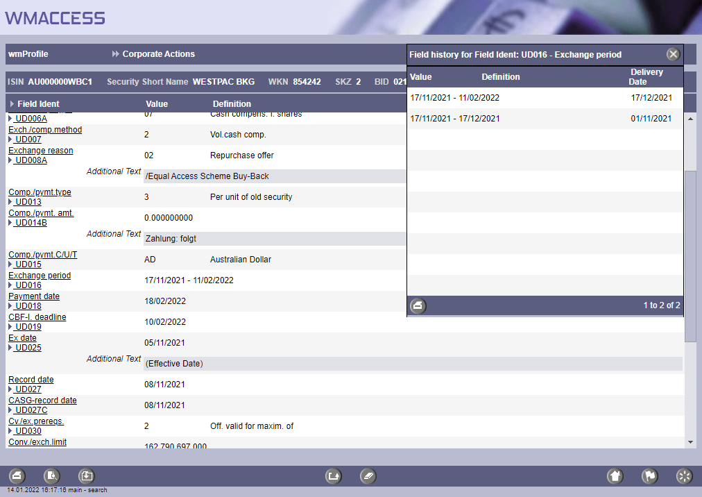
Task: Click the download/save icon in bottom toolbar
Action: tap(86, 476)
